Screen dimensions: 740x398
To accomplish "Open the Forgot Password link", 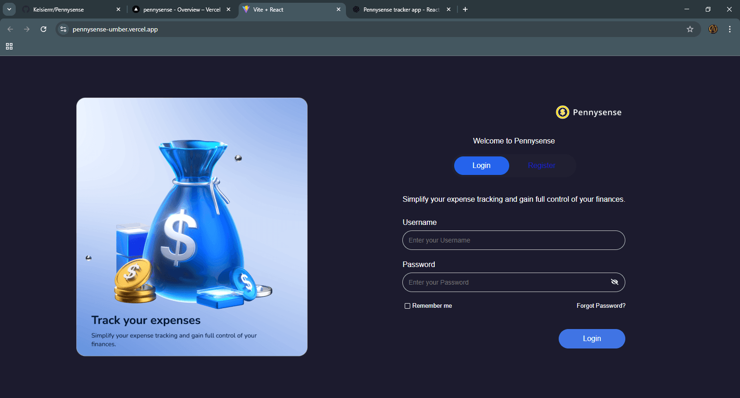I will click(x=601, y=306).
